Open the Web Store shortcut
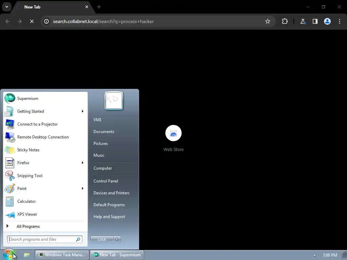Viewport: 347px width, 260px height. coord(173,138)
